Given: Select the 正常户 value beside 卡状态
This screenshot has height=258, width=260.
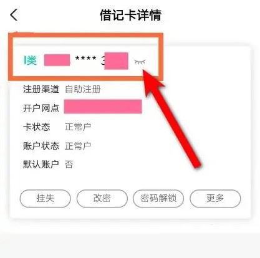Looking at the screenshot, I should [x=78, y=127].
